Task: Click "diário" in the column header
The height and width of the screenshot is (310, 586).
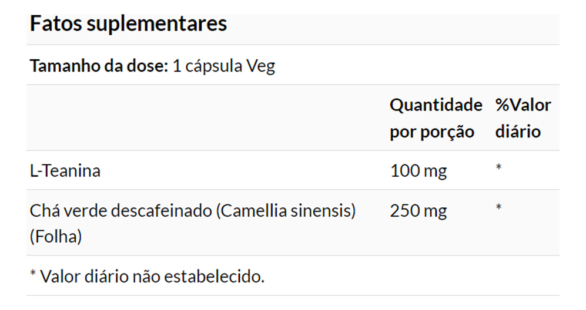Action: coord(517,132)
